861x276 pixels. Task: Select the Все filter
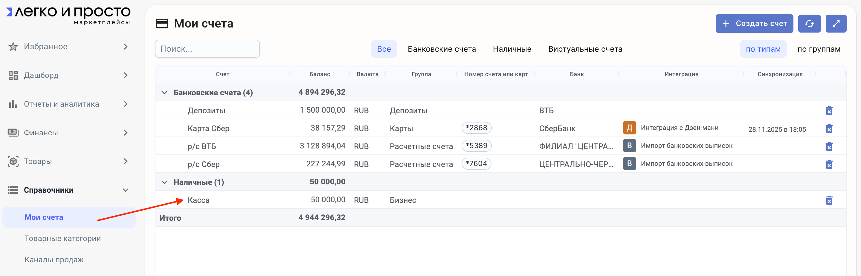384,49
